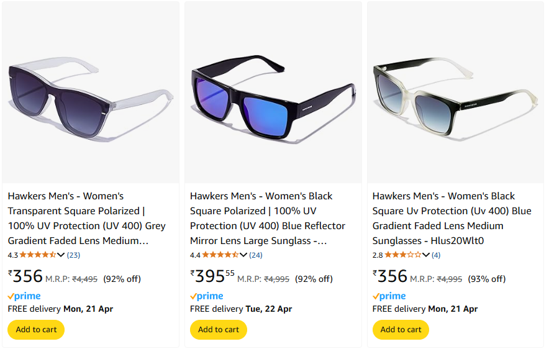View the 23 customer reviews
The image size is (549, 349).
point(73,255)
